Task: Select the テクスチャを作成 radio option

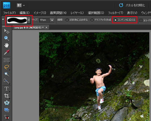Action: 101,20
